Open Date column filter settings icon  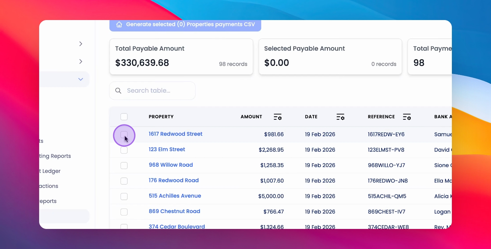point(340,117)
